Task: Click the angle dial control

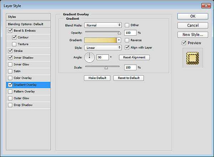Action: (x=90, y=57)
